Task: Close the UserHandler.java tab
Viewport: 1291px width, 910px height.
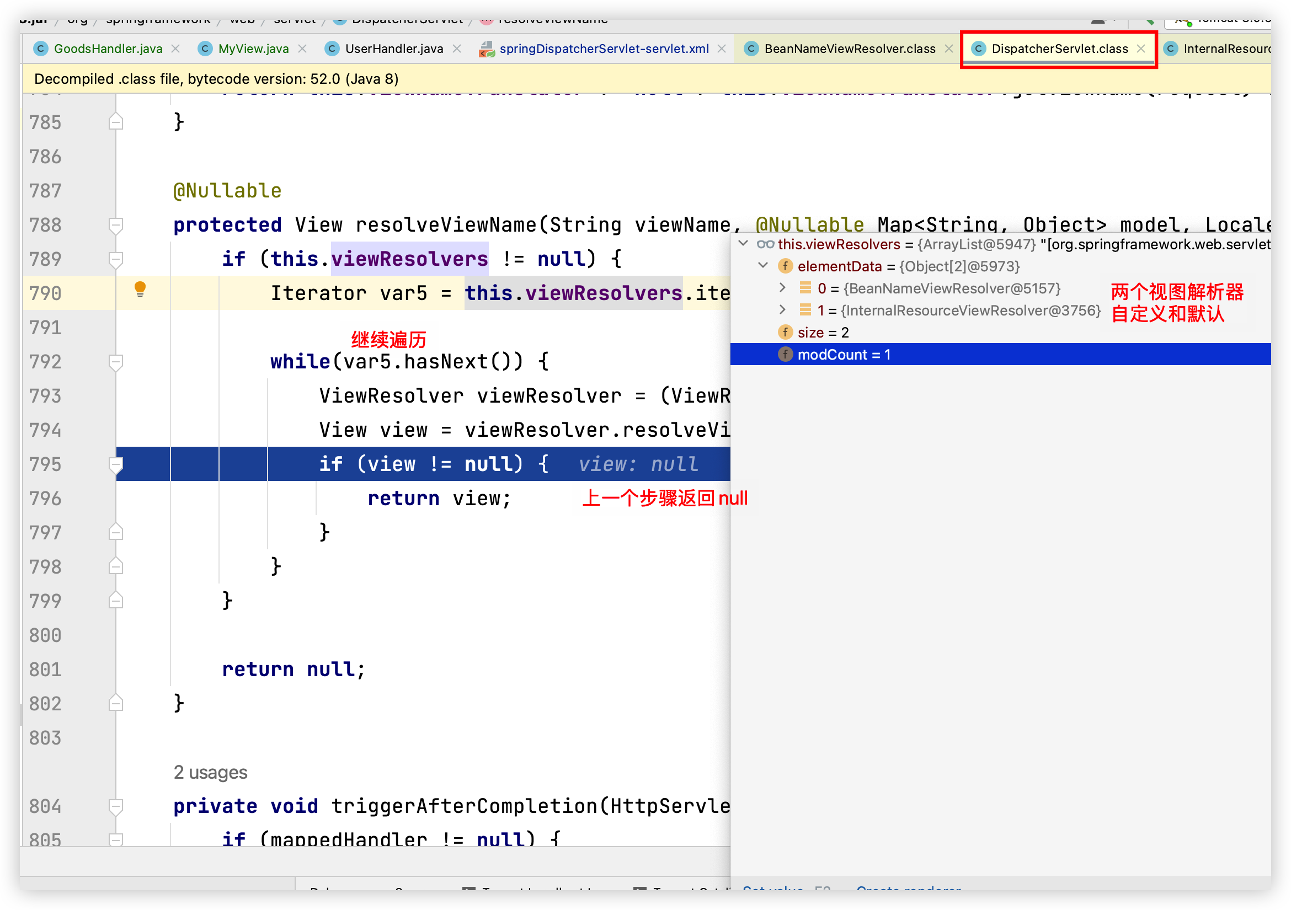Action: click(x=457, y=49)
